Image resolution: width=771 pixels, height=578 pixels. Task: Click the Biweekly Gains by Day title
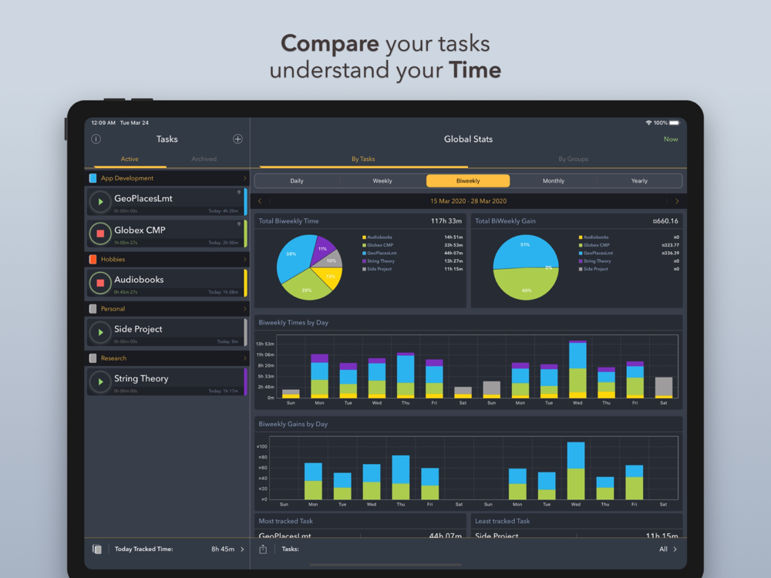coord(293,424)
